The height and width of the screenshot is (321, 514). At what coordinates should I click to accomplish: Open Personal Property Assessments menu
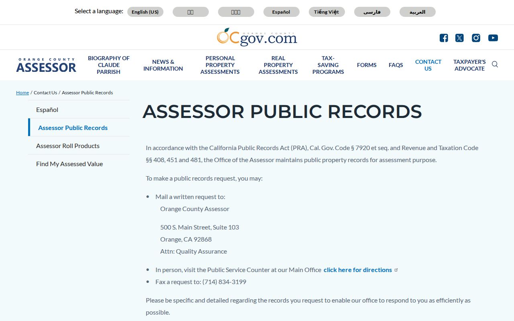click(x=220, y=65)
